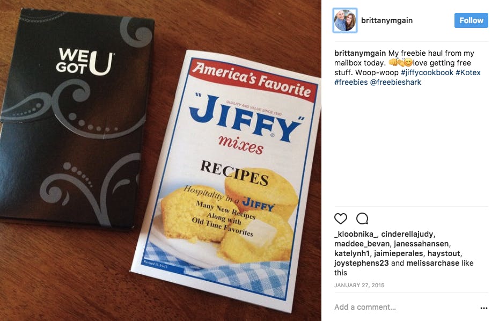The width and height of the screenshot is (499, 321).
Task: Open the #freebies hashtag link
Action: click(x=351, y=82)
